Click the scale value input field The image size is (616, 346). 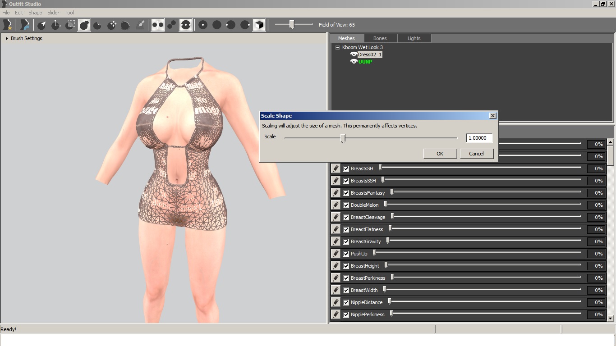click(x=479, y=138)
